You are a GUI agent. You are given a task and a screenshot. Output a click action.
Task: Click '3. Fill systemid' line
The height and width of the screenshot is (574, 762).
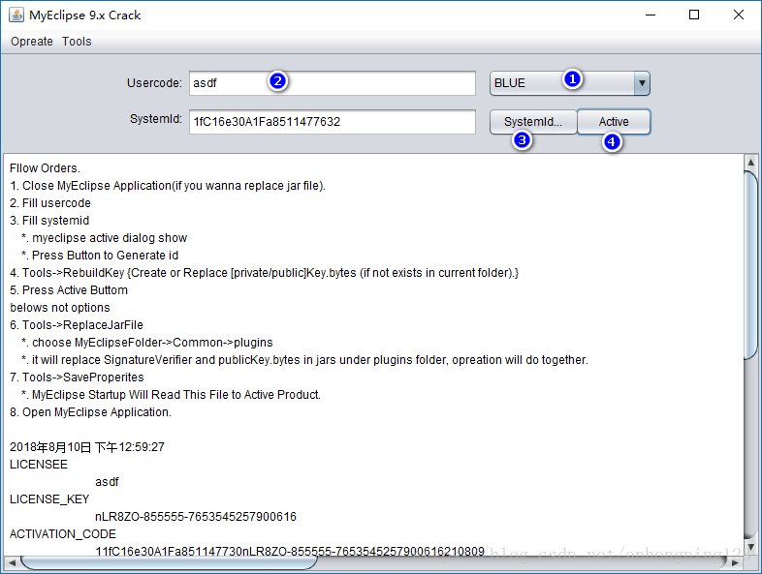click(x=49, y=221)
